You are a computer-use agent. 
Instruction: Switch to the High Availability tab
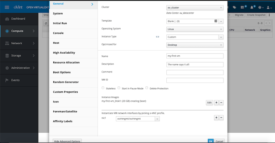[73, 53]
